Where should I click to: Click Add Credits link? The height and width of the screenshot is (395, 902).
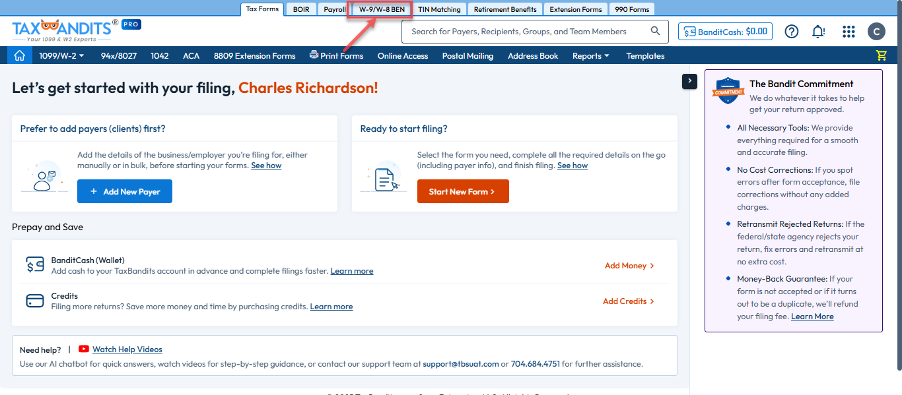[x=629, y=301]
